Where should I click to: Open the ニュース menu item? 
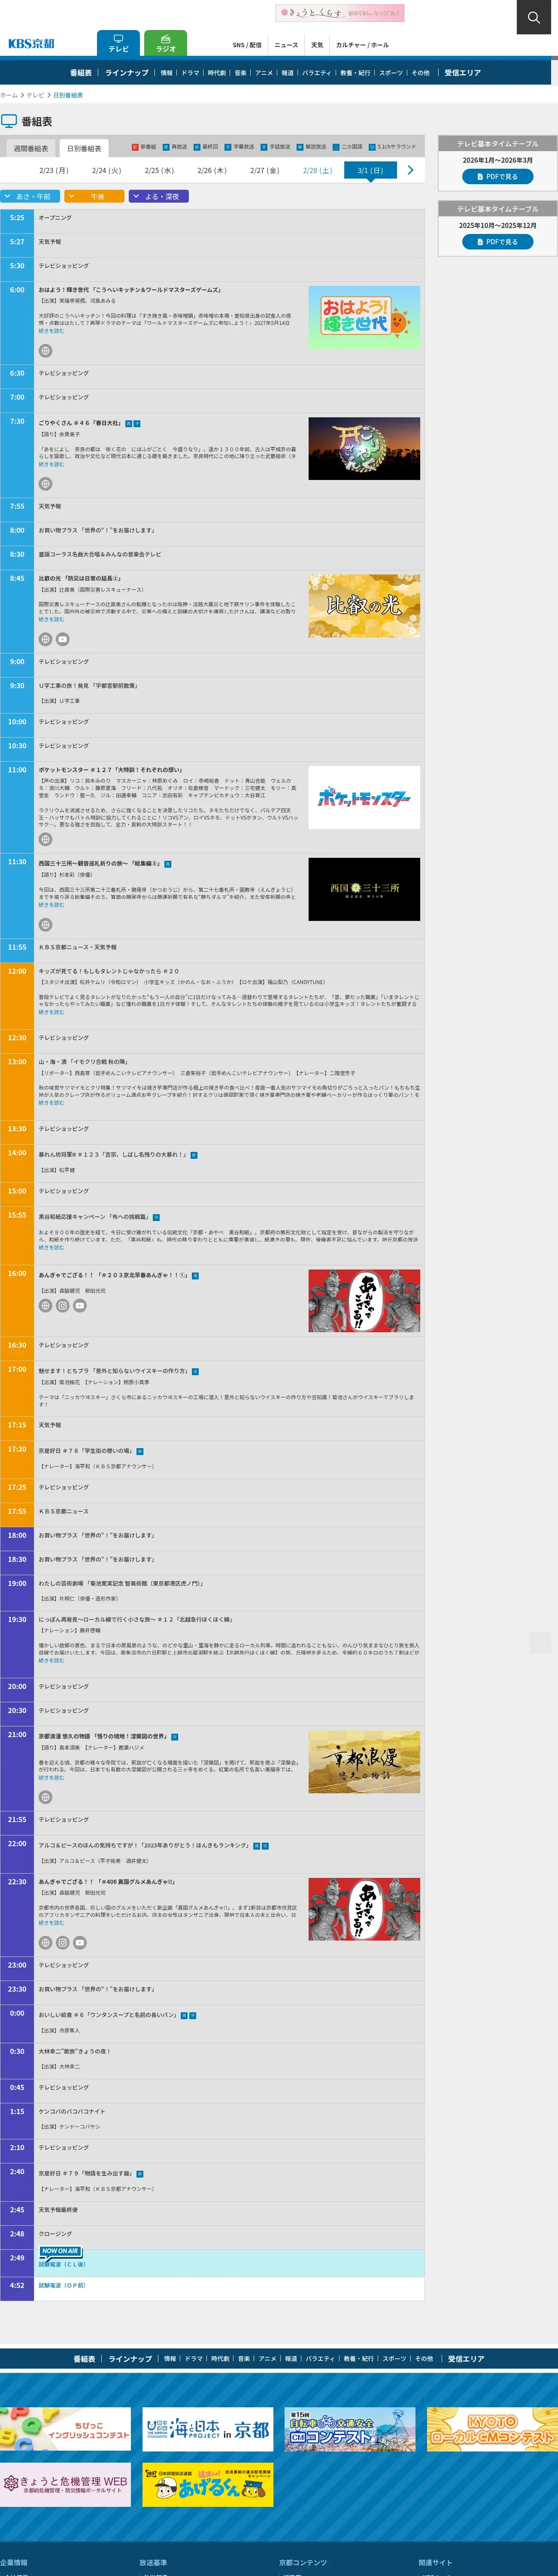coord(286,45)
